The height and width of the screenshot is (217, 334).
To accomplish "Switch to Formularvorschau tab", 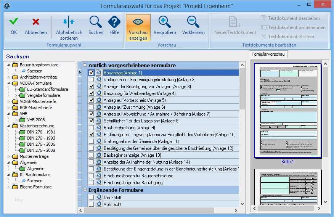I will (268, 54).
